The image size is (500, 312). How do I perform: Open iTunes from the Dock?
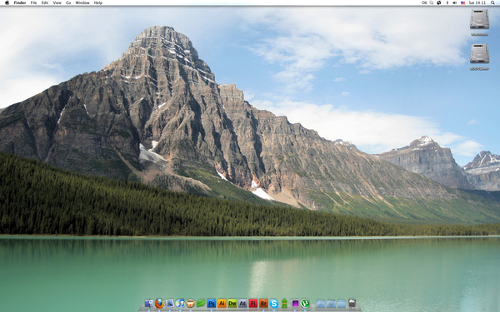click(x=180, y=304)
